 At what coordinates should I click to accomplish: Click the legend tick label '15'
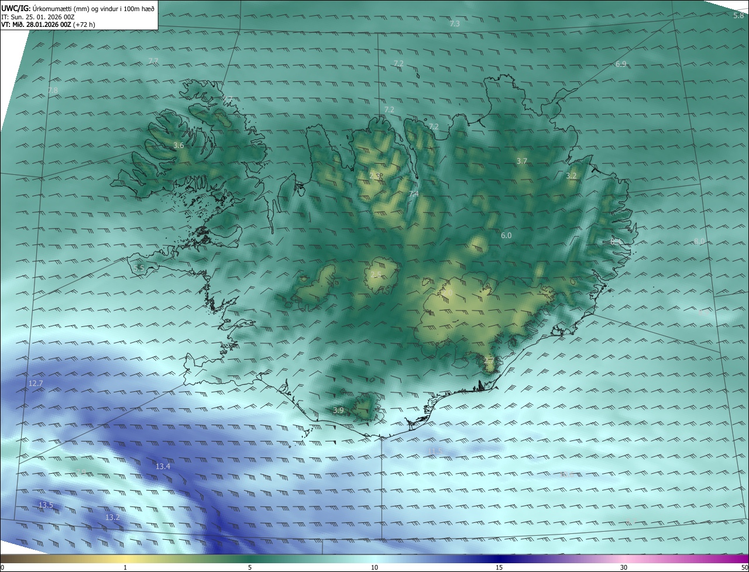pyautogui.click(x=499, y=567)
